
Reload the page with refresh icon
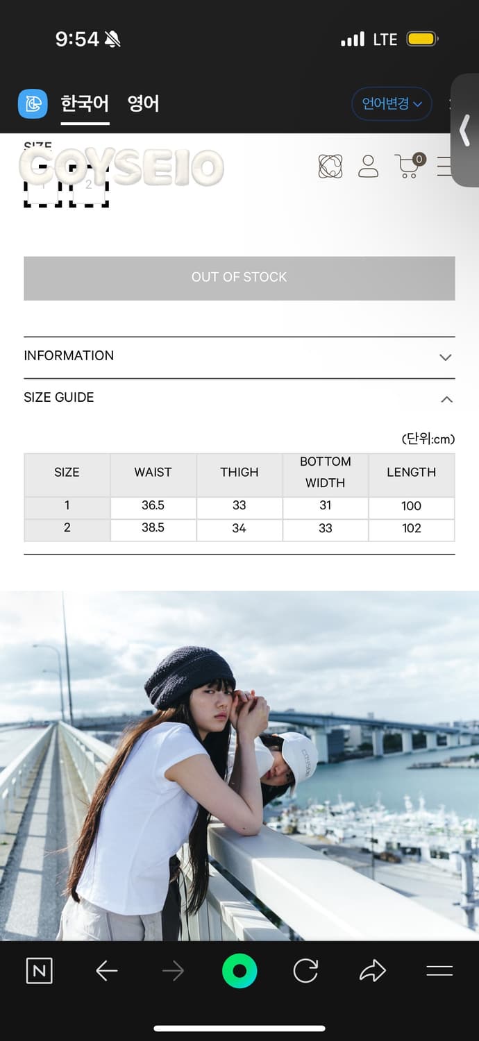(x=305, y=970)
